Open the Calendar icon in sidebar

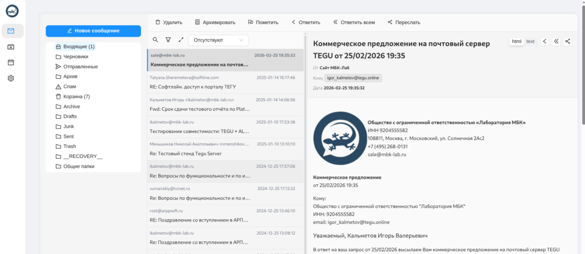click(x=11, y=62)
